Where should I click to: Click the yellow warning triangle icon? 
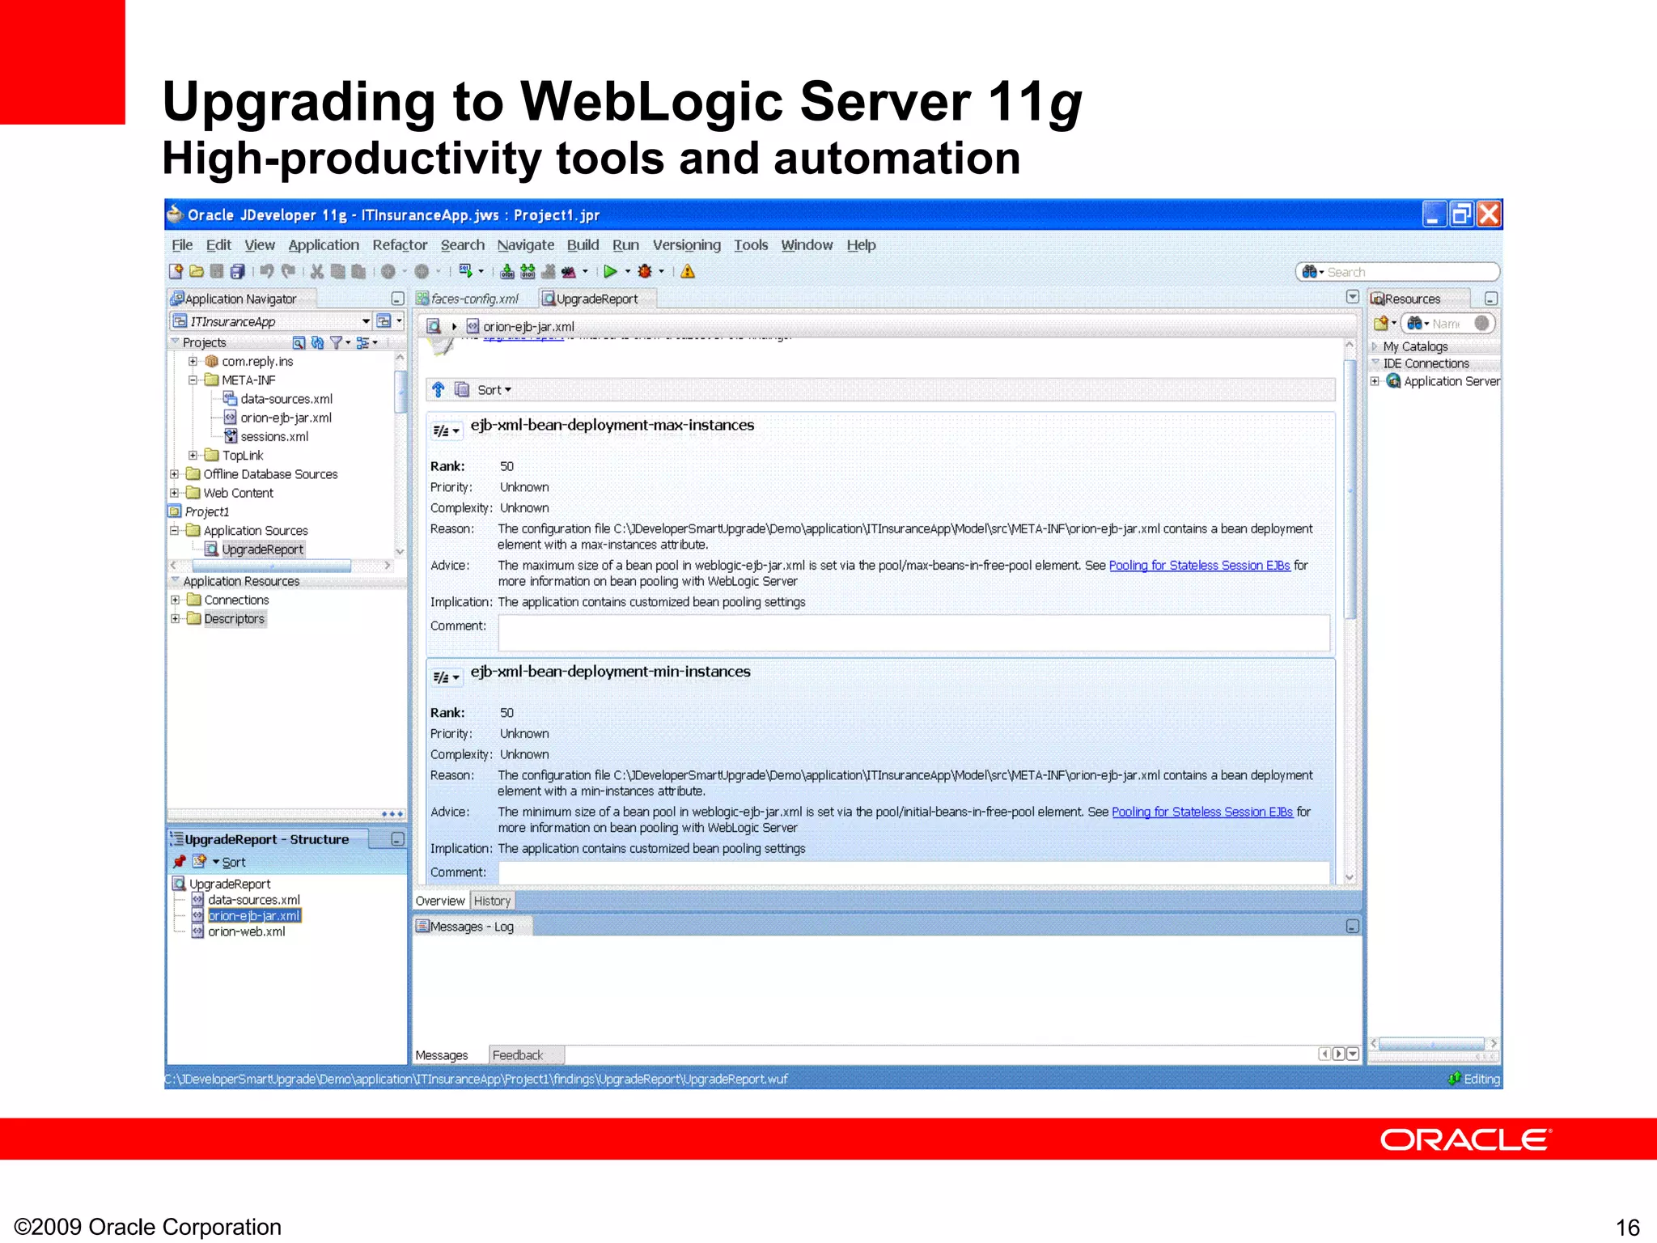688,272
